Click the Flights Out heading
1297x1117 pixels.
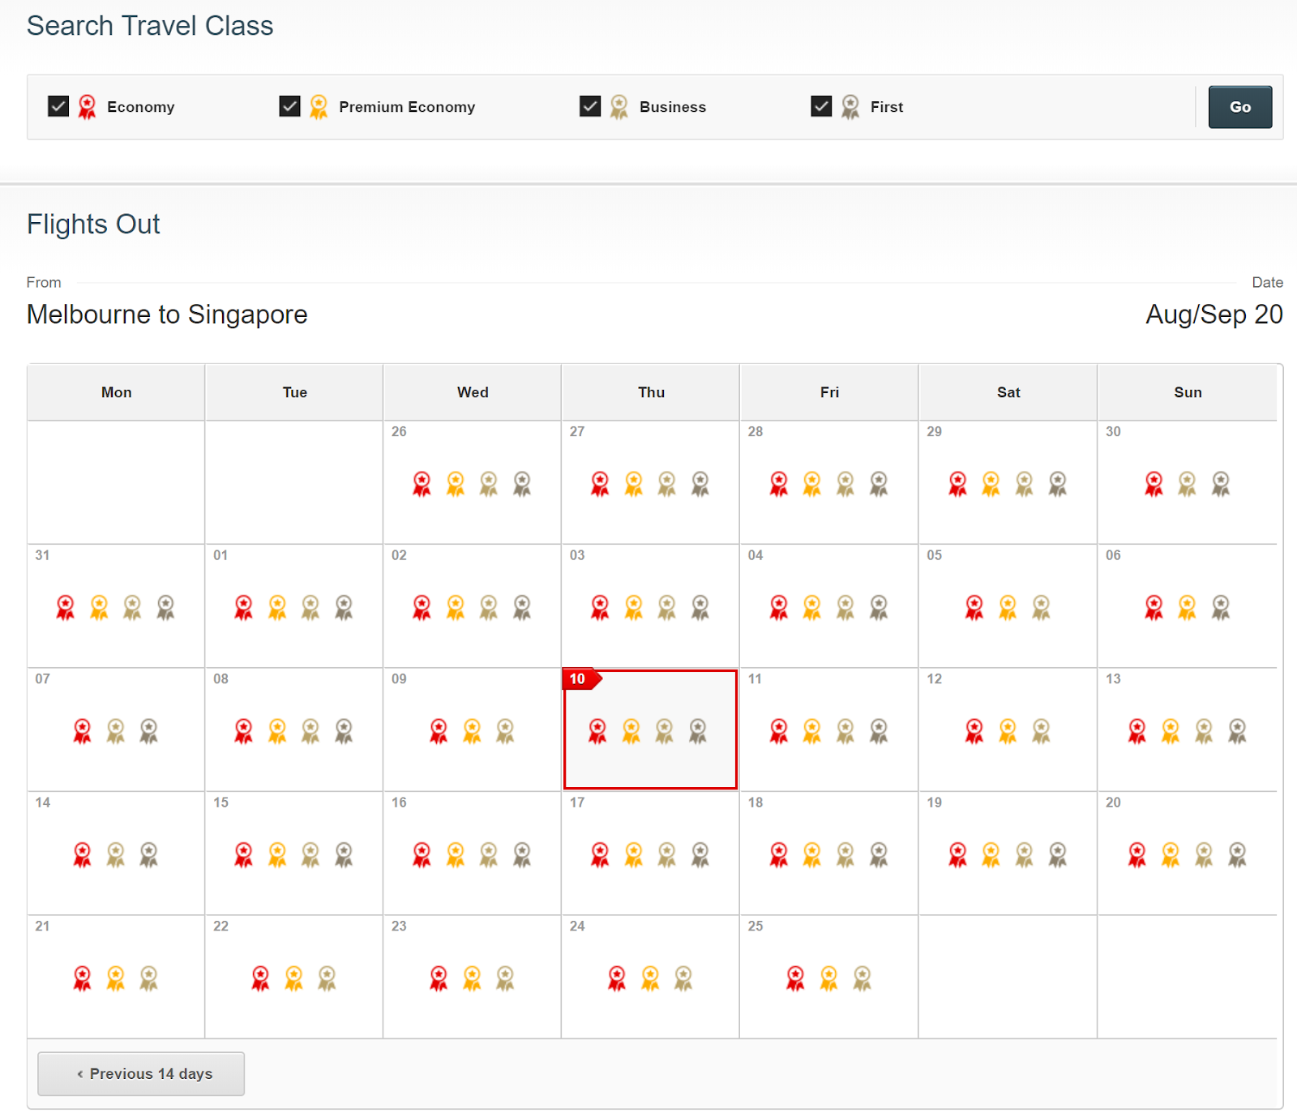coord(93,224)
